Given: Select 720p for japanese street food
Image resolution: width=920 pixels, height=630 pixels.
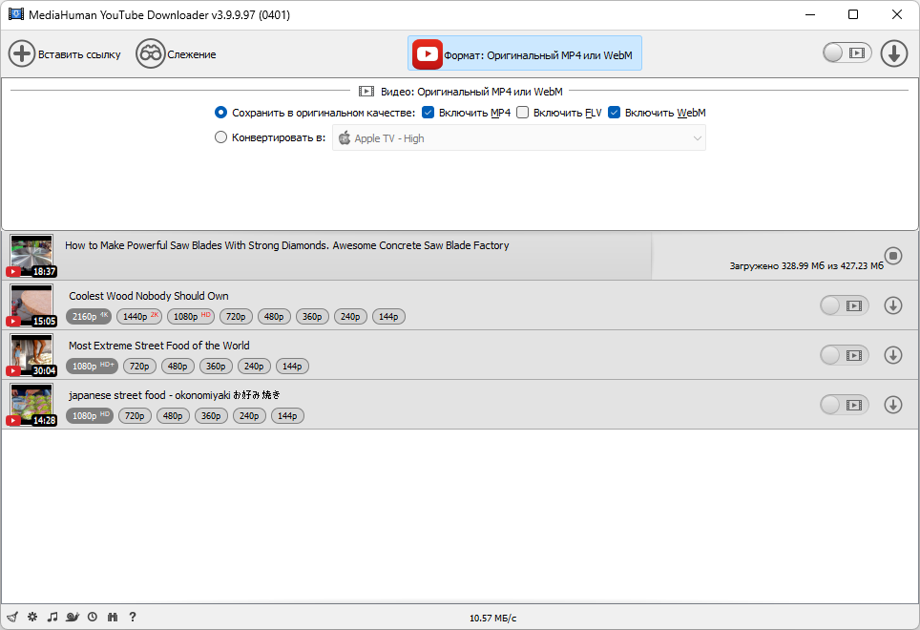Looking at the screenshot, I should pos(135,416).
